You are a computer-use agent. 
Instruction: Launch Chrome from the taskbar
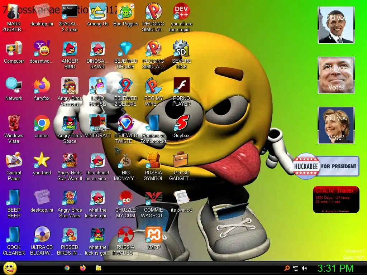point(67,268)
